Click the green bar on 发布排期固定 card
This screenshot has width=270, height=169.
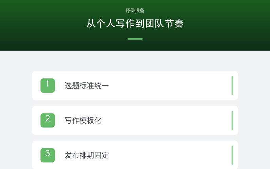pos(232,155)
